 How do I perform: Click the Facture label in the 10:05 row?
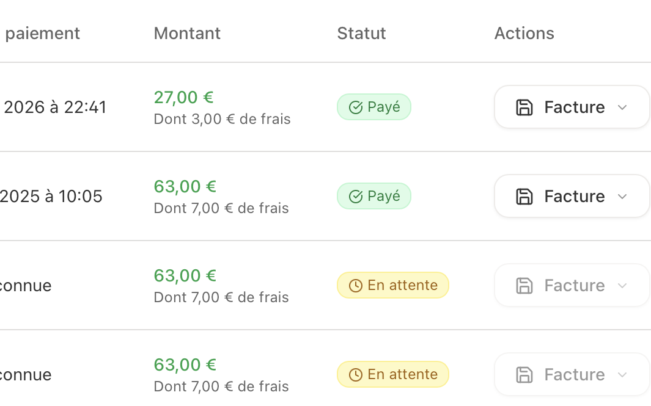tap(574, 197)
